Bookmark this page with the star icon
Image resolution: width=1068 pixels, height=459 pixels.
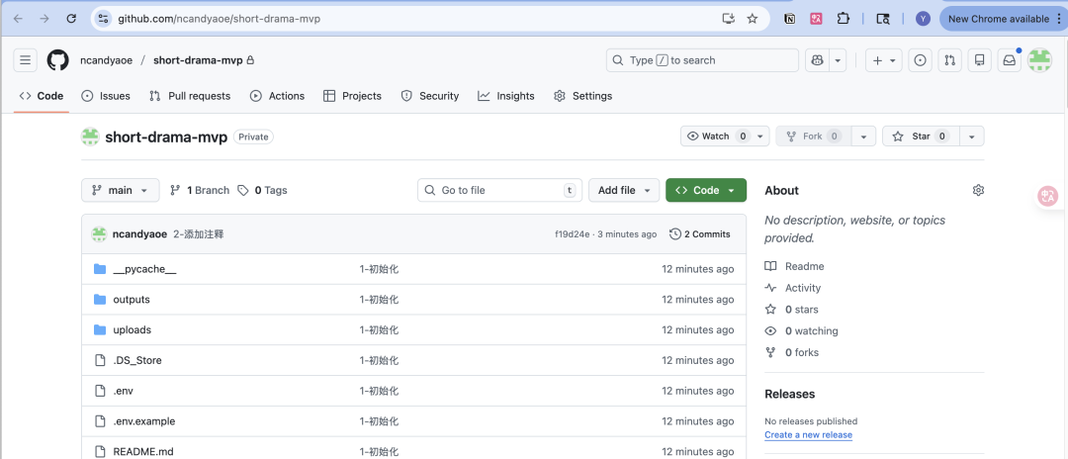pyautogui.click(x=753, y=19)
